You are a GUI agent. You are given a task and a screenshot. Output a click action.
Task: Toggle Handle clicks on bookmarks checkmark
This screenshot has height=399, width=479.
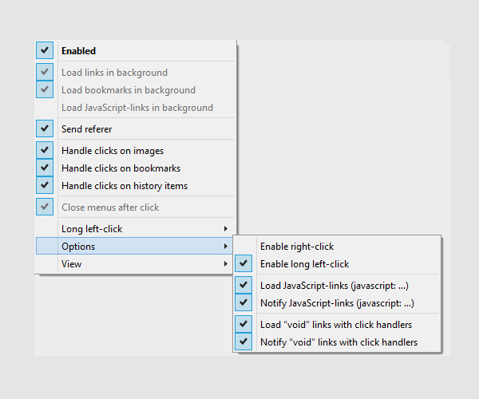click(45, 168)
